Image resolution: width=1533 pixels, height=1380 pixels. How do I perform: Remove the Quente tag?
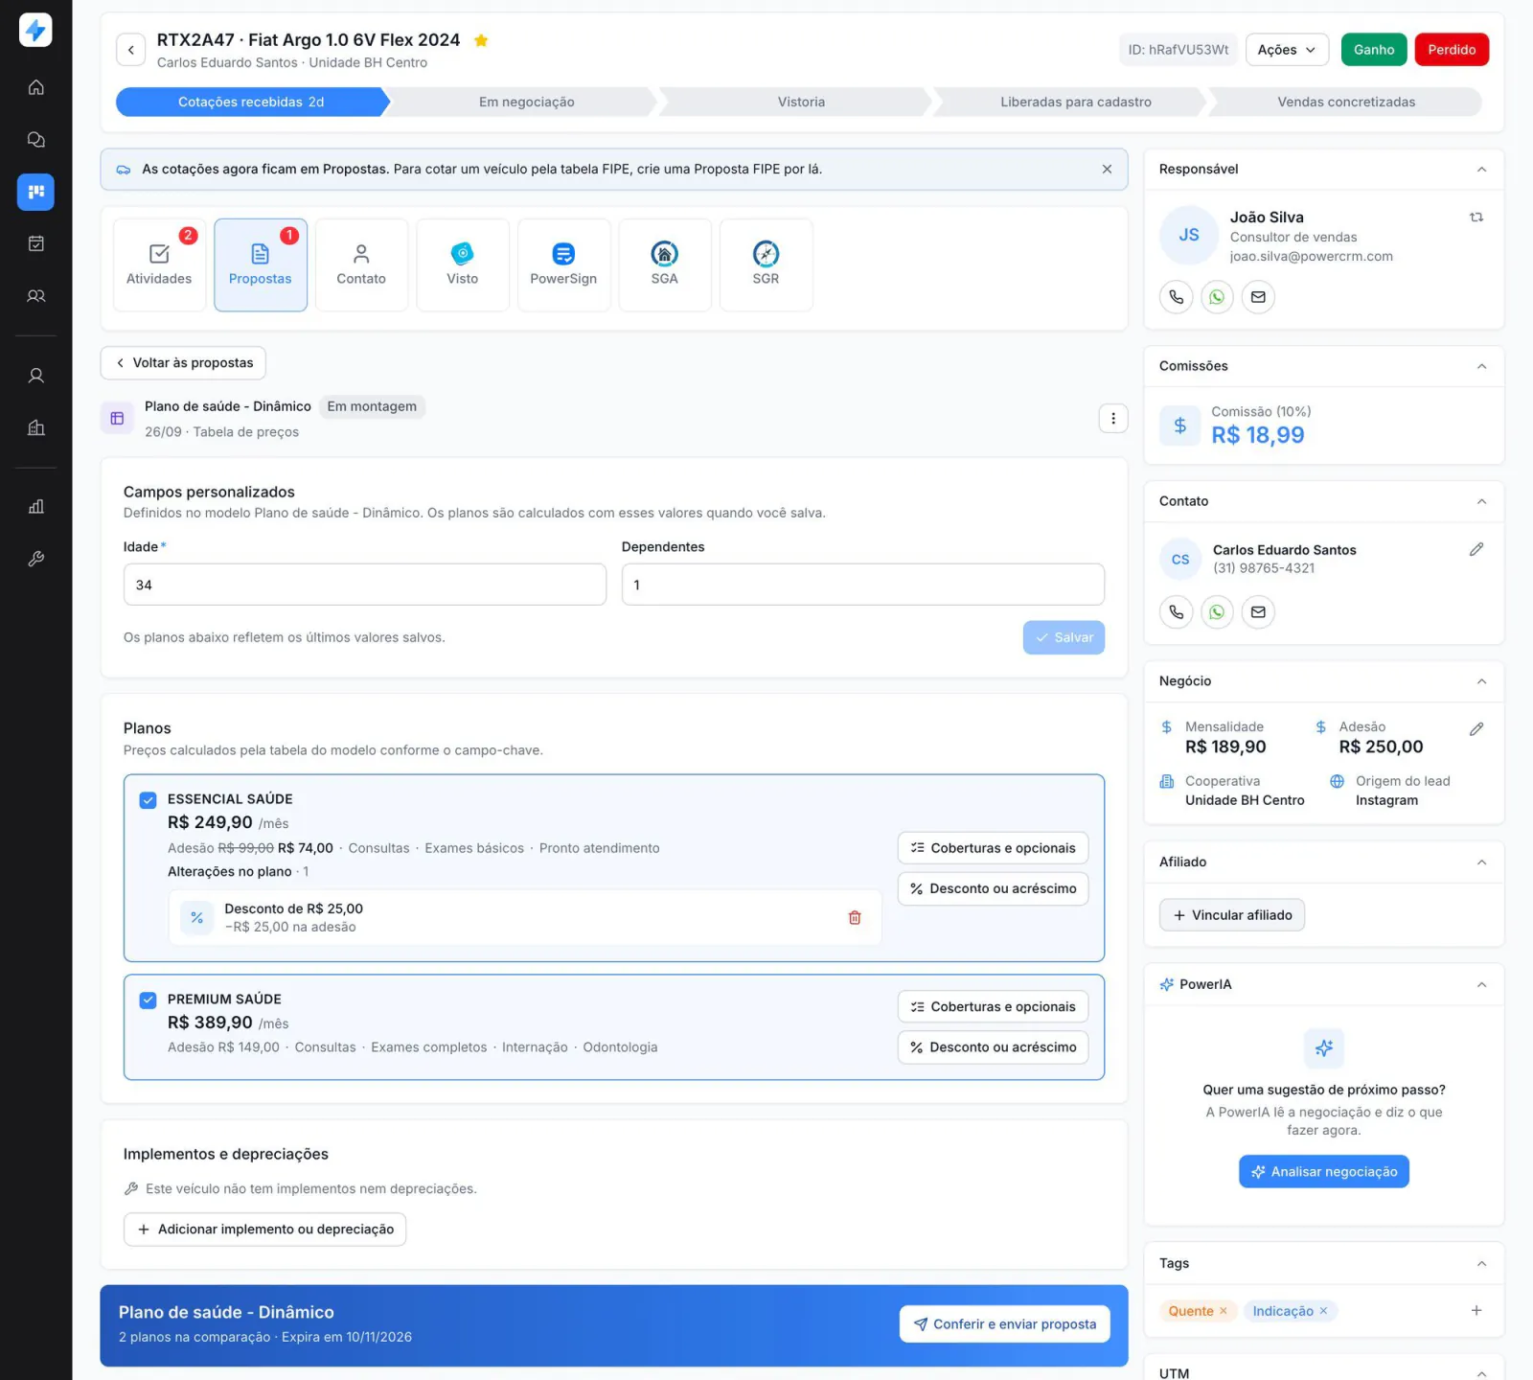[x=1224, y=1311]
